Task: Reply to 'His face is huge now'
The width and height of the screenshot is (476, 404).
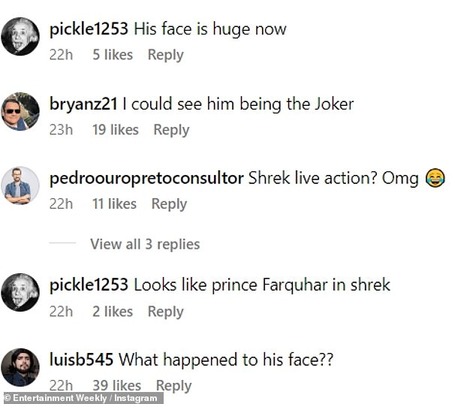Action: pyautogui.click(x=165, y=56)
